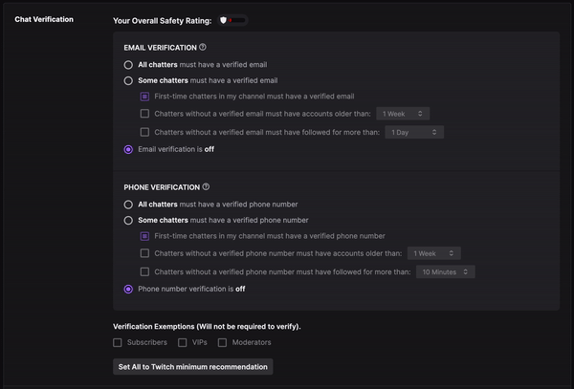Click Set All to Twitch minimum recommendation
Image resolution: width=574 pixels, height=389 pixels.
click(193, 367)
